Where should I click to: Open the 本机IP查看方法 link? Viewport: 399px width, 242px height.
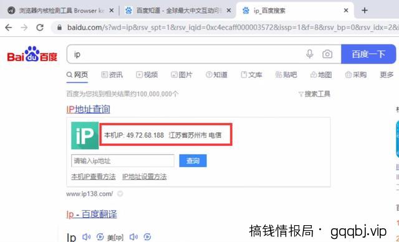(94, 177)
